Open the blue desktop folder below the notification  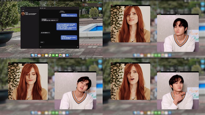pos(100,9)
